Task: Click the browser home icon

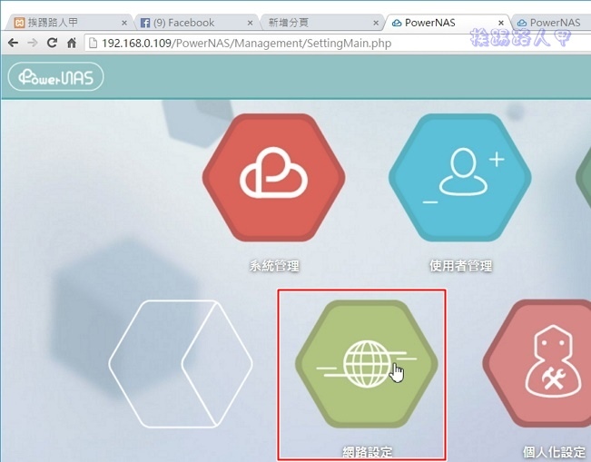Action: pyautogui.click(x=72, y=43)
